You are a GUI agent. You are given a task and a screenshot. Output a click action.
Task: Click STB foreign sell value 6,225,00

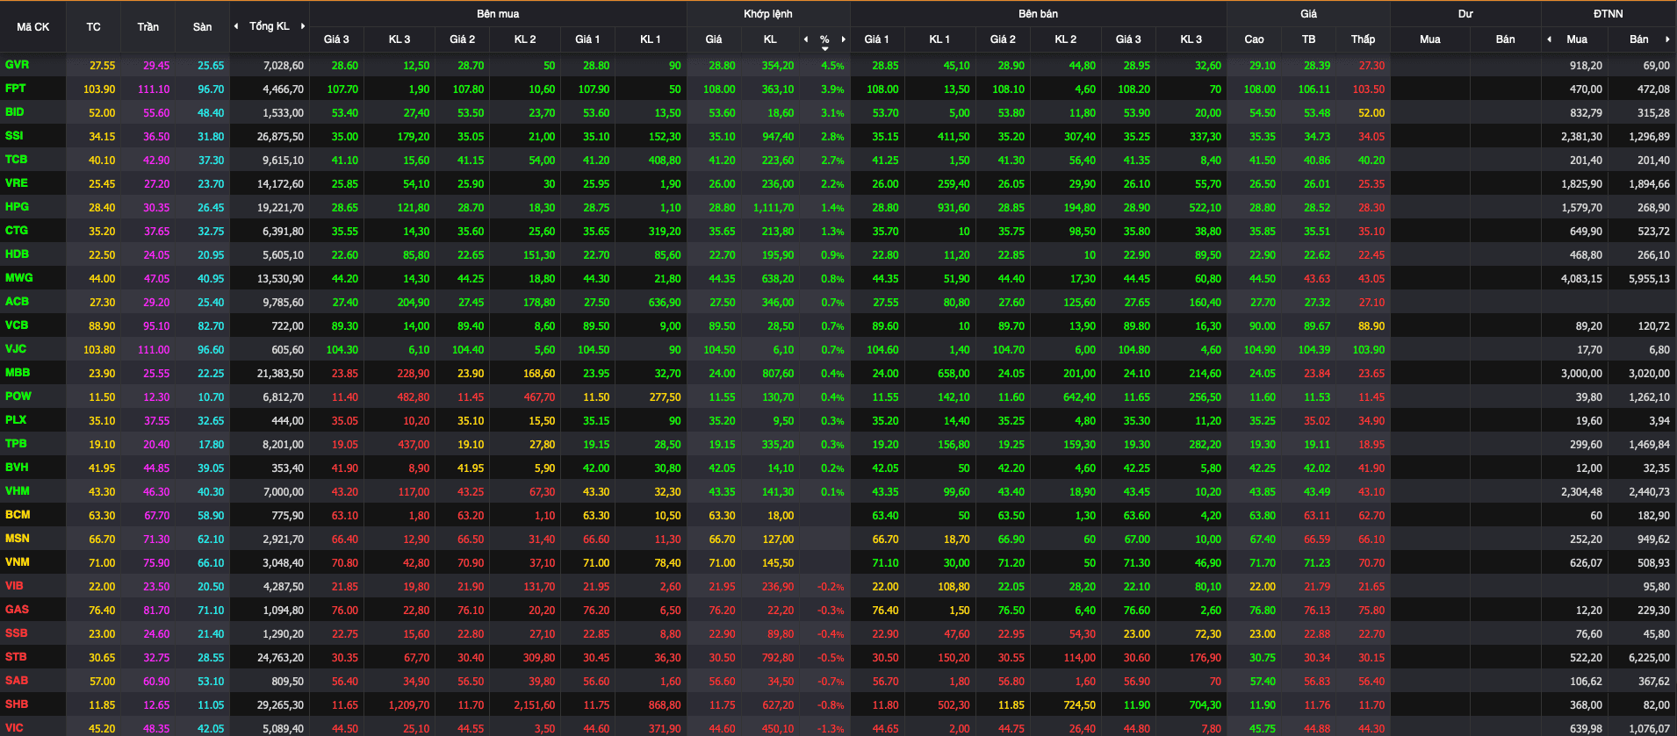tap(1649, 658)
